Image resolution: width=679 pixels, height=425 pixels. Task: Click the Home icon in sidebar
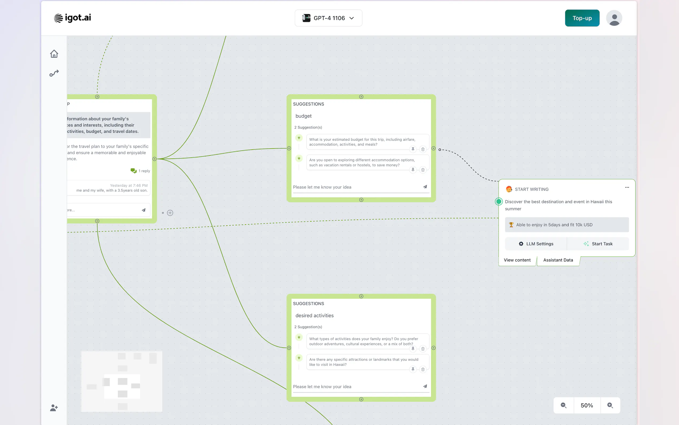[x=54, y=54]
